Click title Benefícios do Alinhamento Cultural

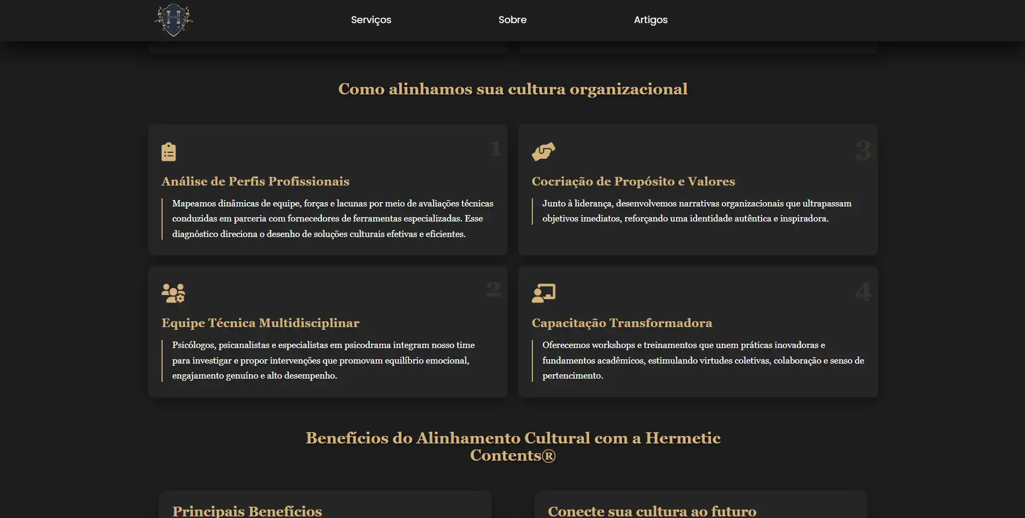point(512,447)
